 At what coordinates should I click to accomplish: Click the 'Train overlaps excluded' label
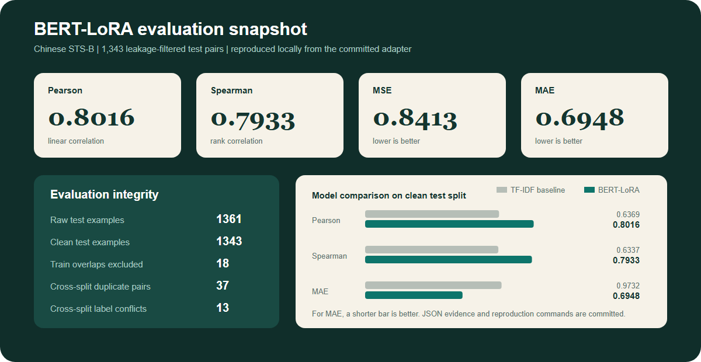96,264
